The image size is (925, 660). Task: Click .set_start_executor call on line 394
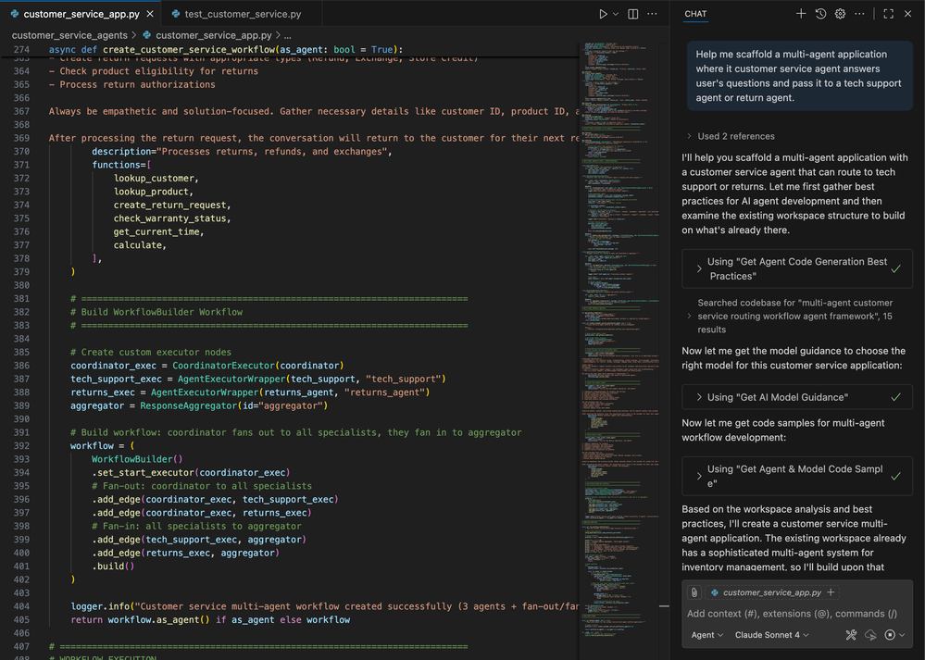[x=191, y=472]
